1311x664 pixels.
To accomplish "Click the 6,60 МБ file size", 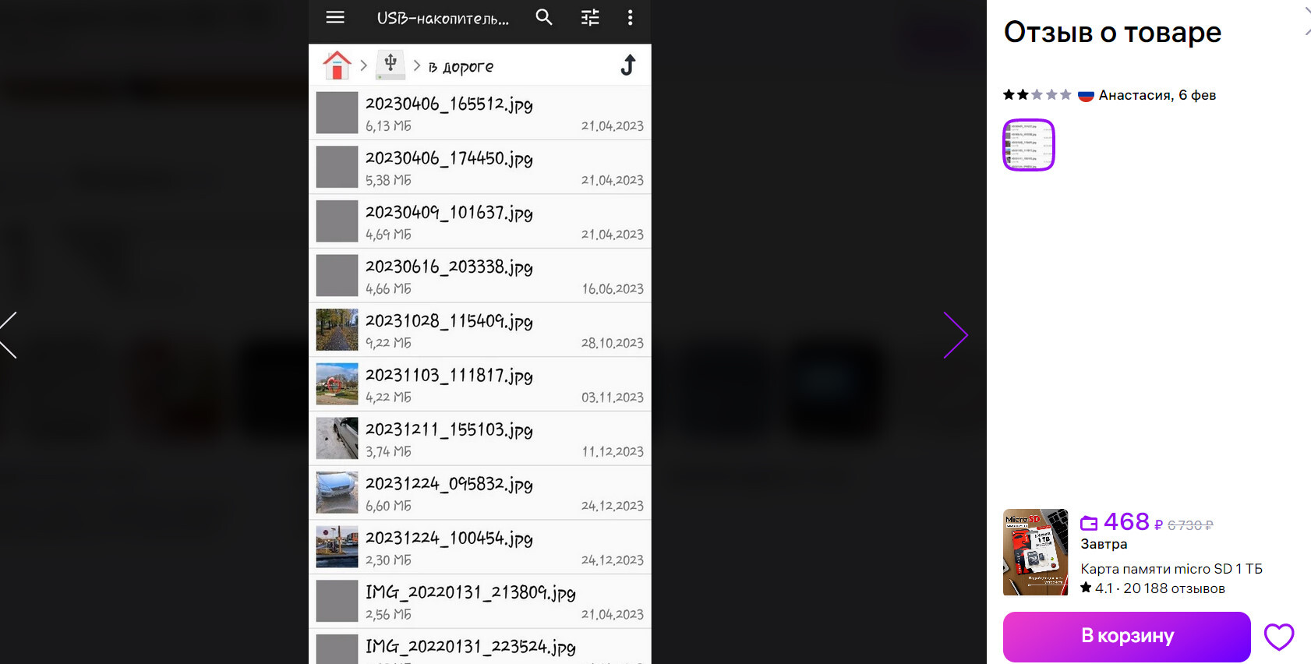I will pyautogui.click(x=388, y=506).
